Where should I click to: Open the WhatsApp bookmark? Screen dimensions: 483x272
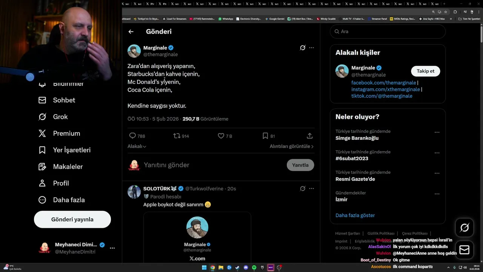click(226, 19)
